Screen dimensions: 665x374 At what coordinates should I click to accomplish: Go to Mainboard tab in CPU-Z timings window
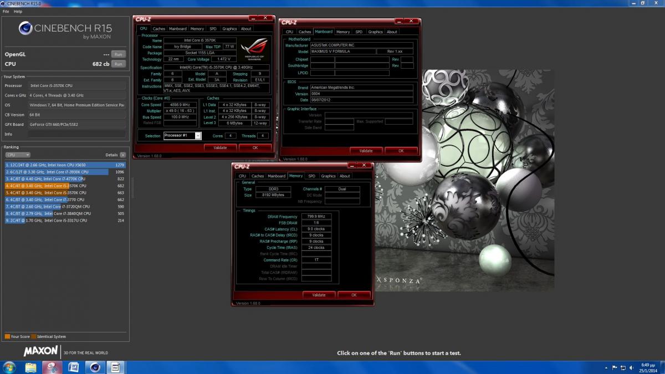click(x=277, y=176)
